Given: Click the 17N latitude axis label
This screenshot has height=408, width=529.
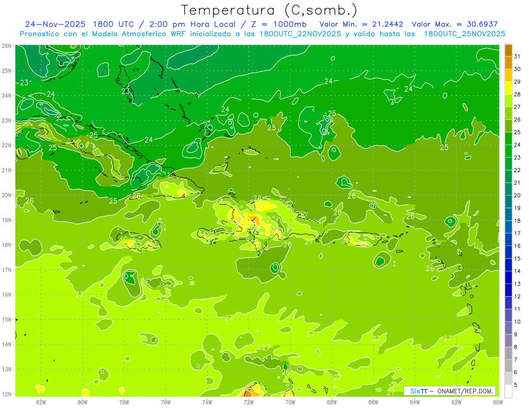Looking at the screenshot, I should pyautogui.click(x=7, y=269).
